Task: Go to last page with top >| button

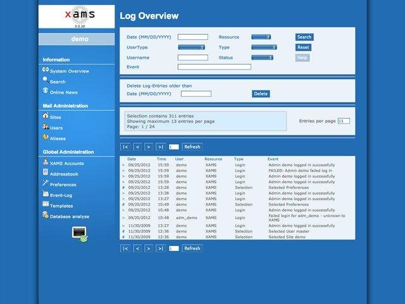Action: tap(161, 147)
